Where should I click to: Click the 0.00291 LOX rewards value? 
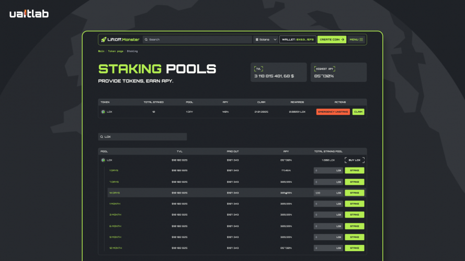(x=297, y=112)
